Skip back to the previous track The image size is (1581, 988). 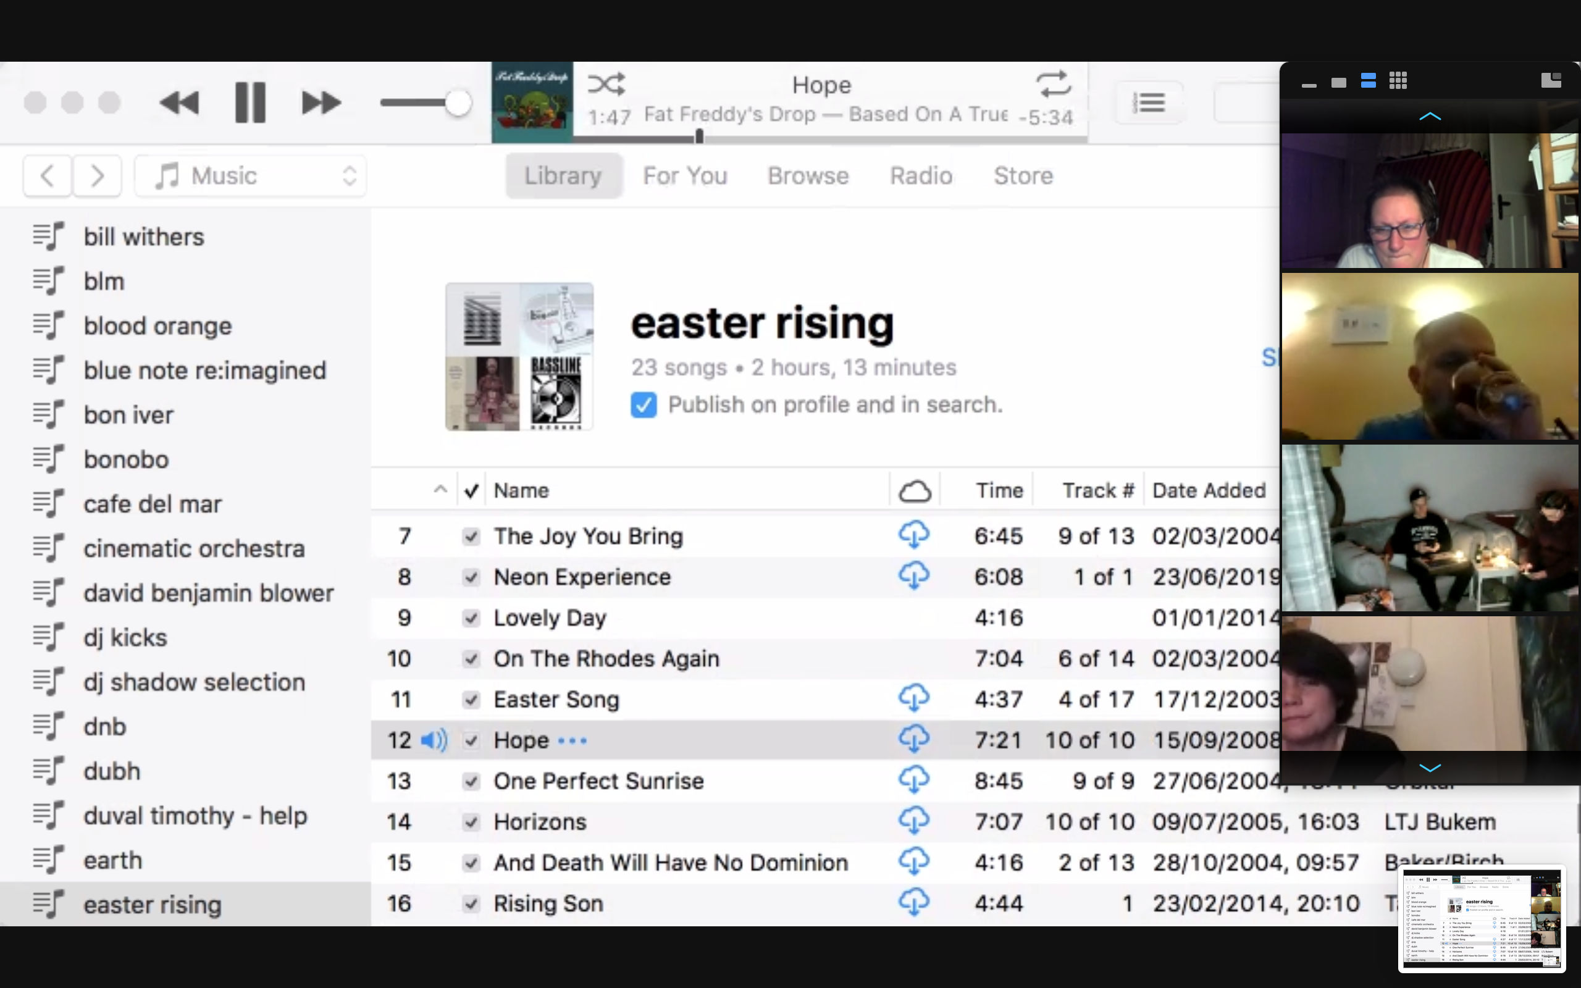pos(179,103)
